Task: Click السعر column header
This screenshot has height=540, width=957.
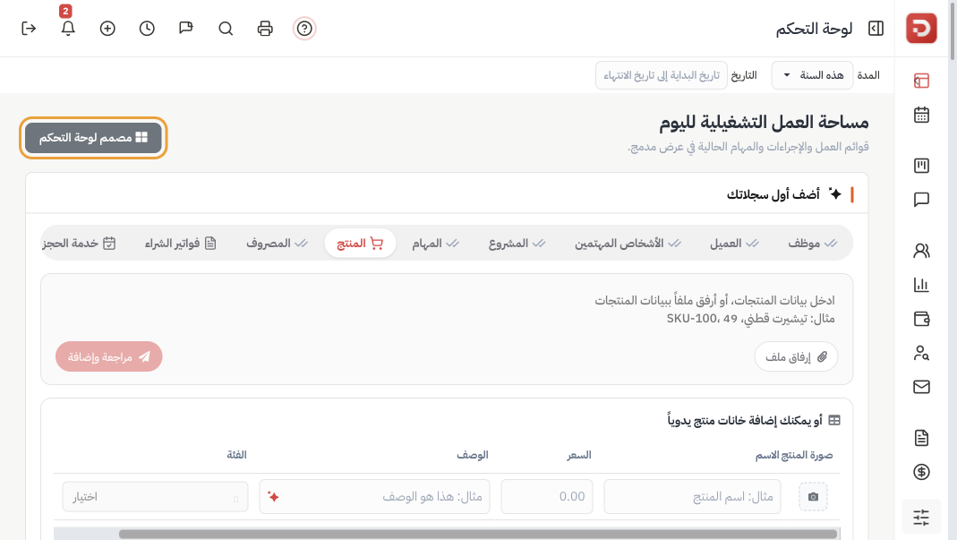Action: 579,455
